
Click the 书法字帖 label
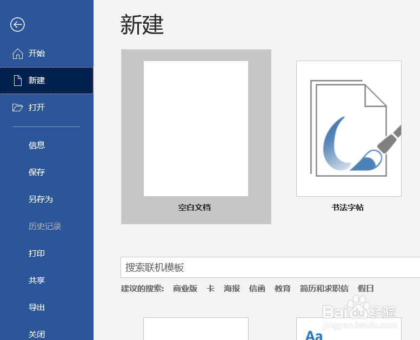(x=348, y=208)
